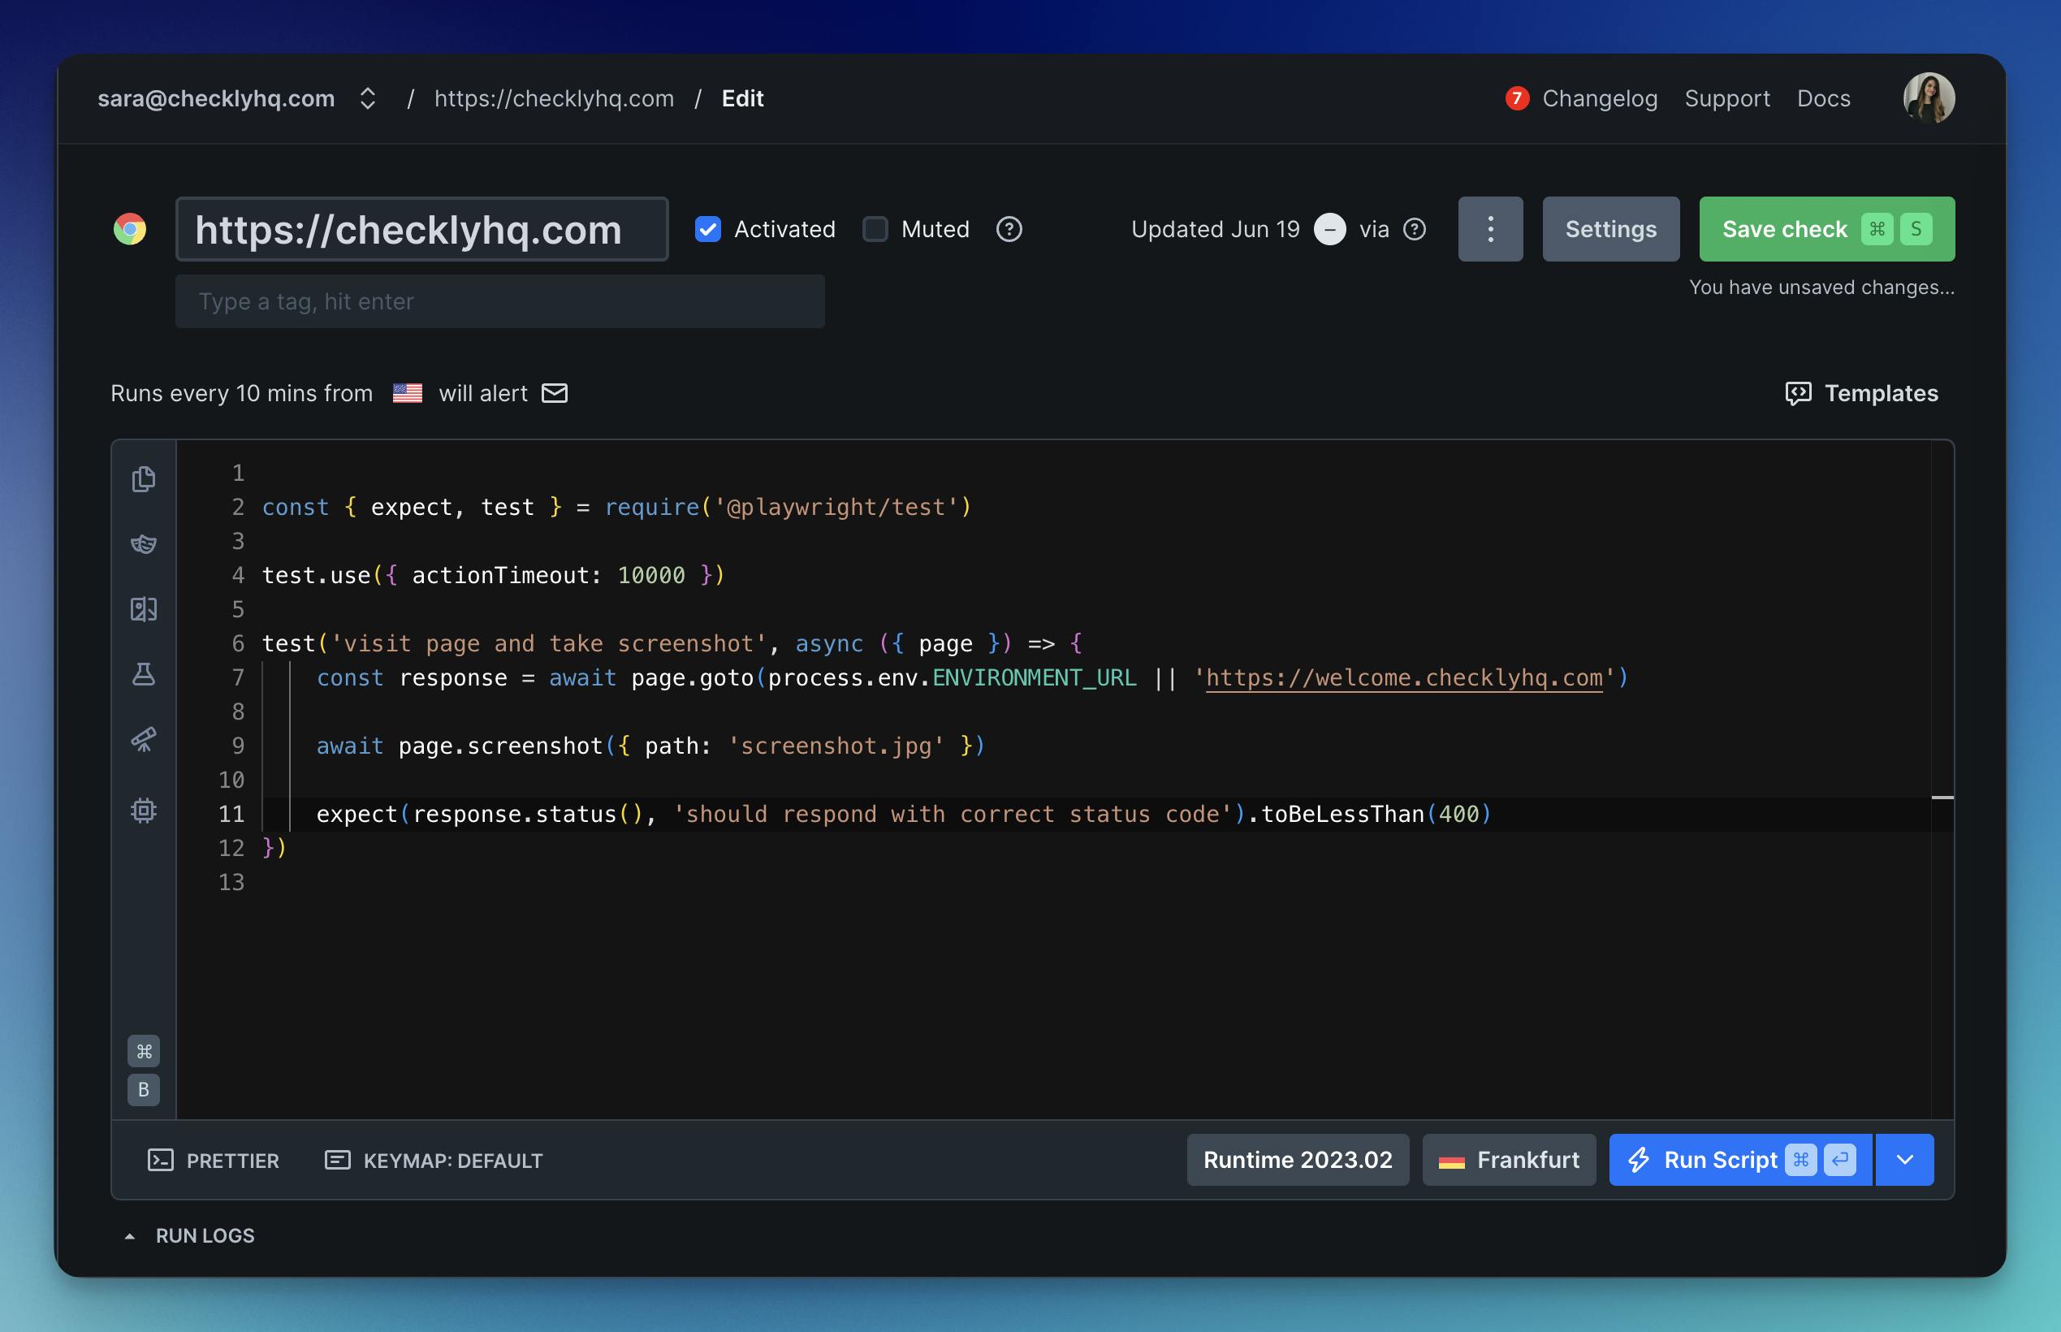Click the minus circle after Updated Jun 19
The image size is (2061, 1332).
(1329, 229)
